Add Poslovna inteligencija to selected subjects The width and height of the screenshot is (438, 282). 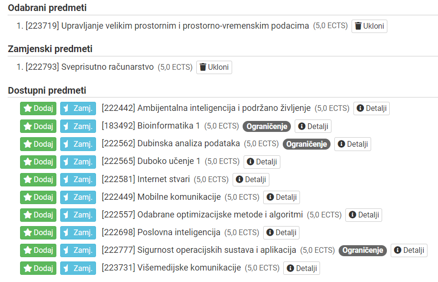[x=38, y=233]
